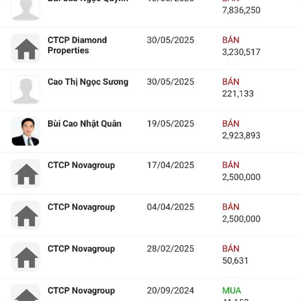301x301 pixels.
Task: Click the house icon for Novagroup's 17/04/2025 transaction
Action: click(26, 173)
